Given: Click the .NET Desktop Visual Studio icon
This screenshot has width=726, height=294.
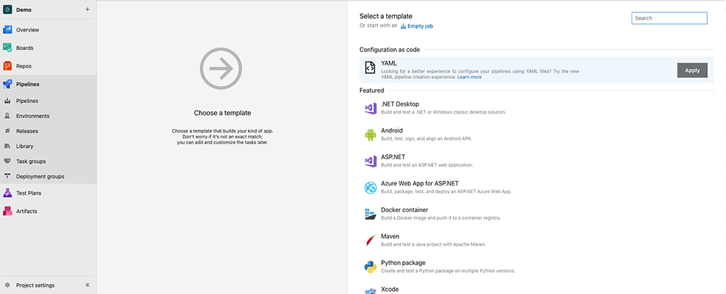Looking at the screenshot, I should pyautogui.click(x=370, y=109).
